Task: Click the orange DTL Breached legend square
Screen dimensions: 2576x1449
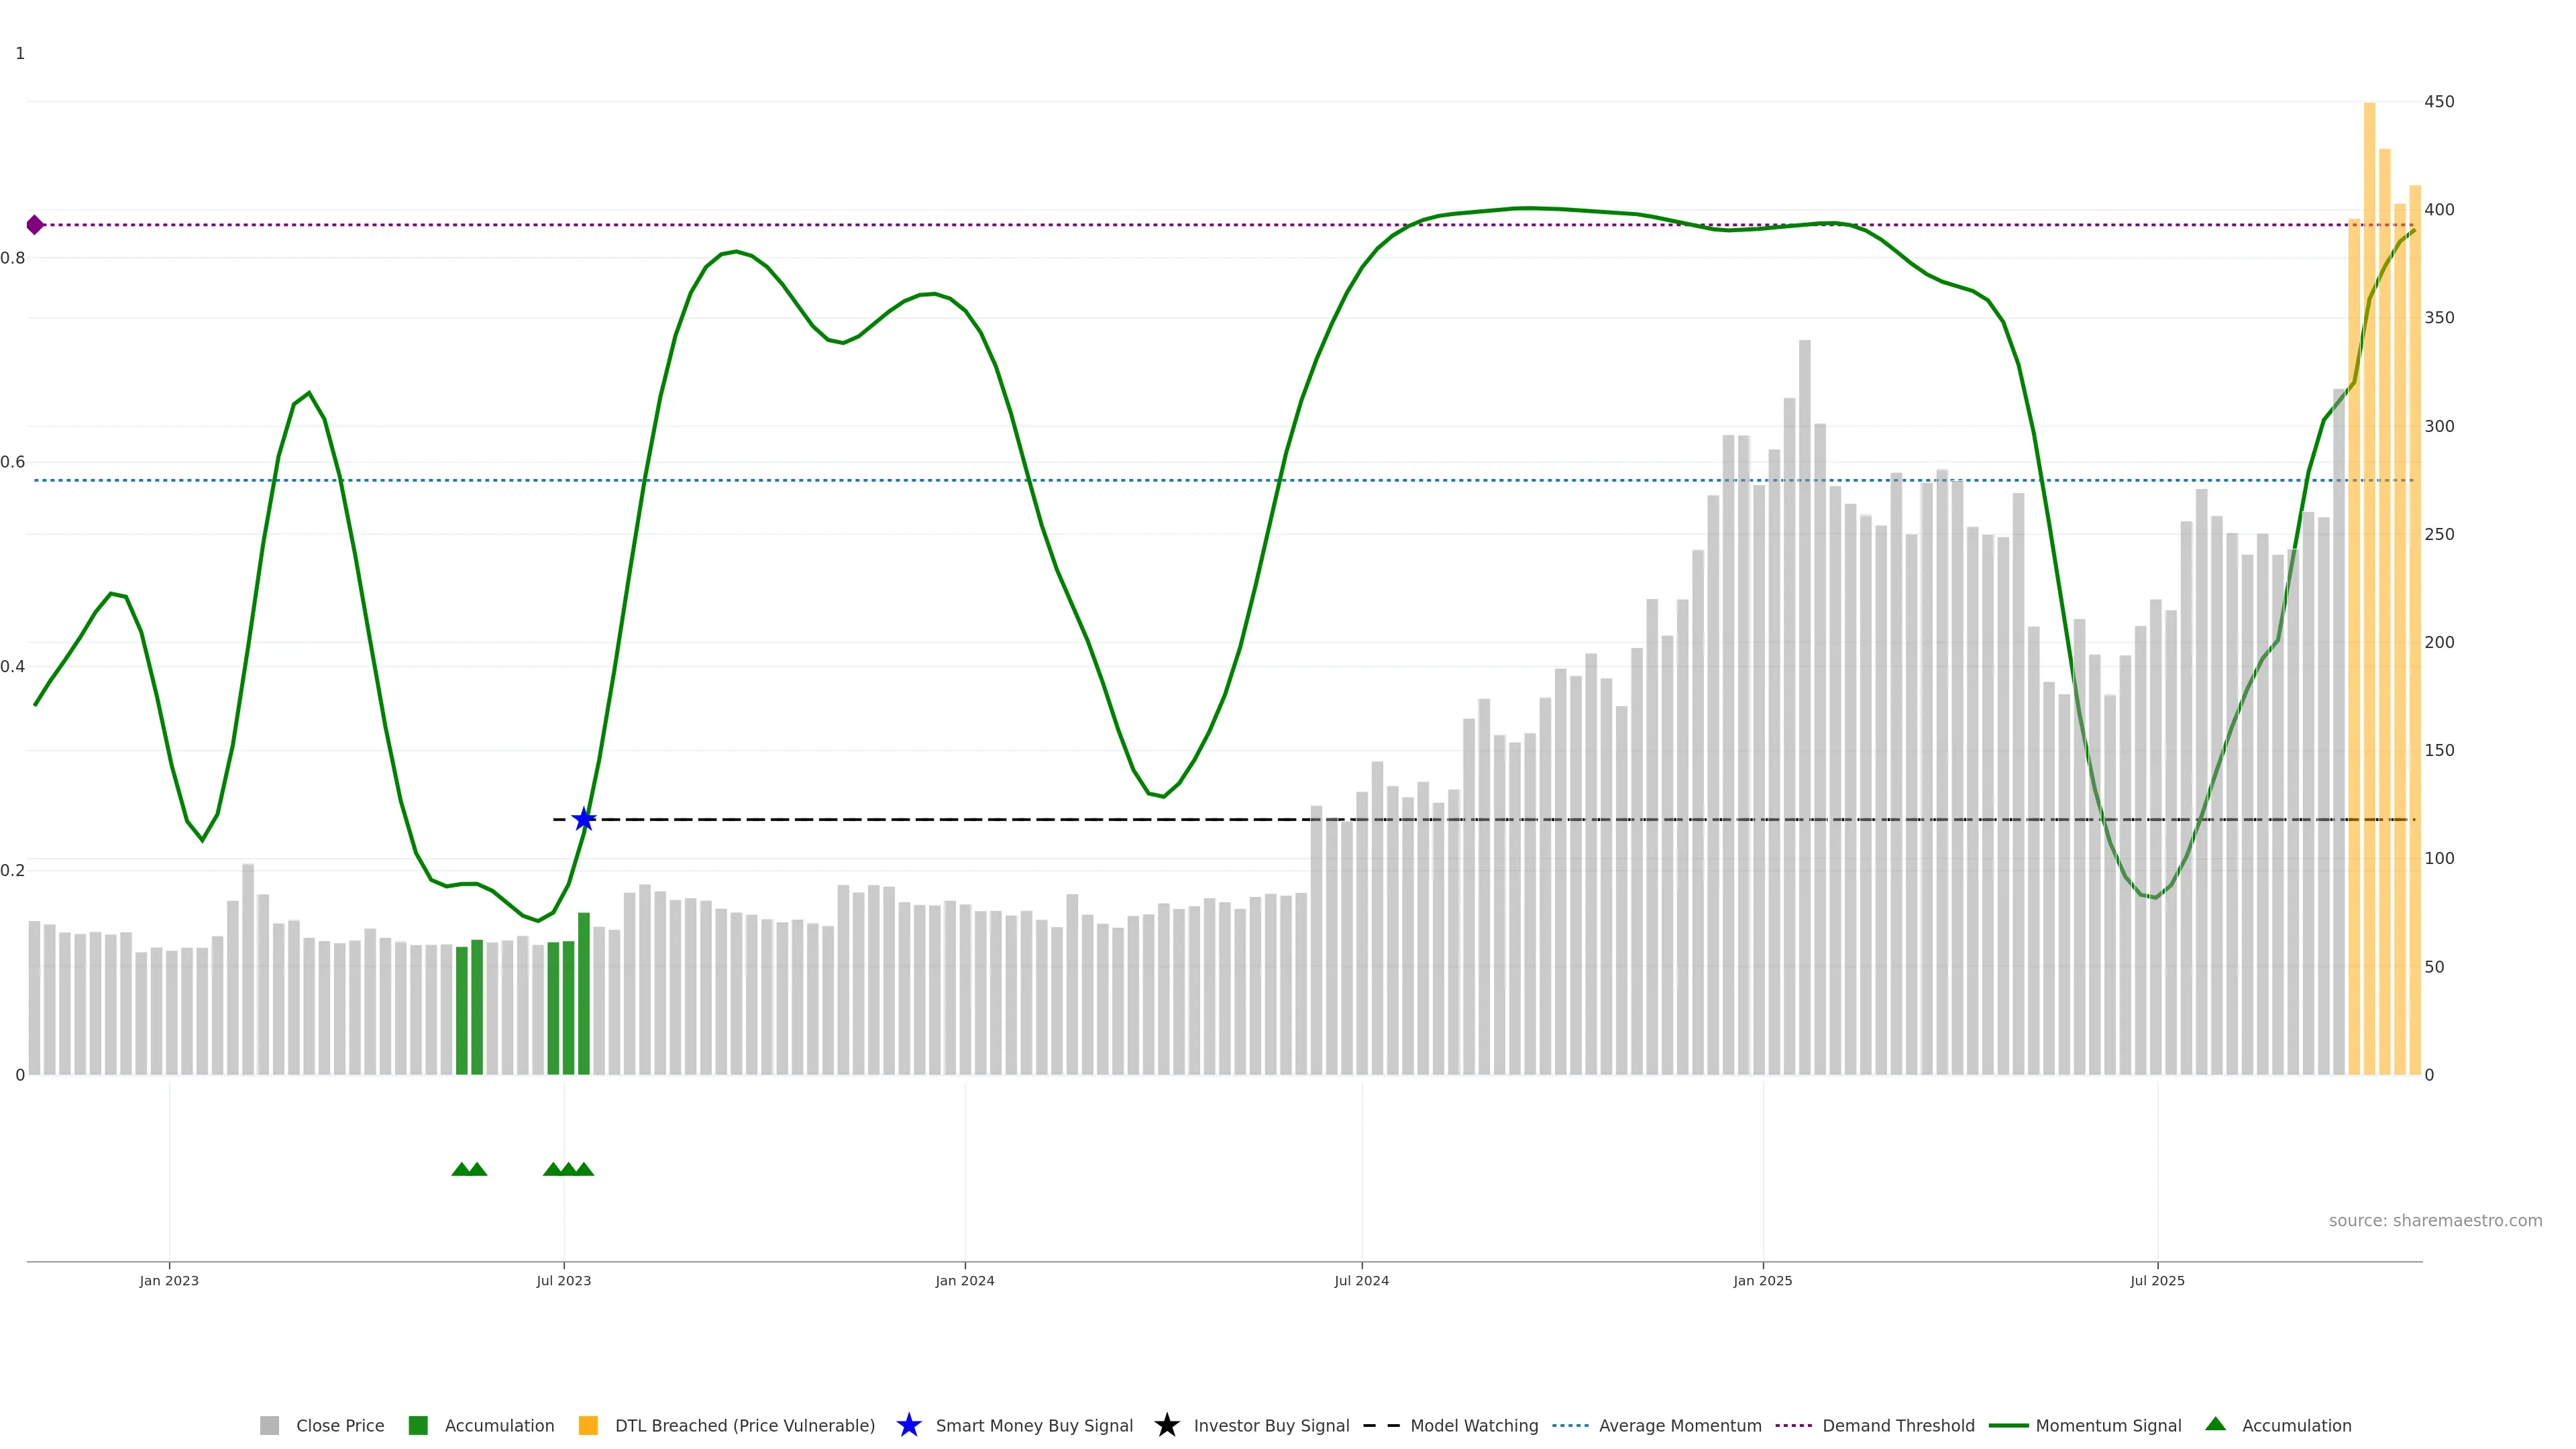Action: click(588, 1425)
